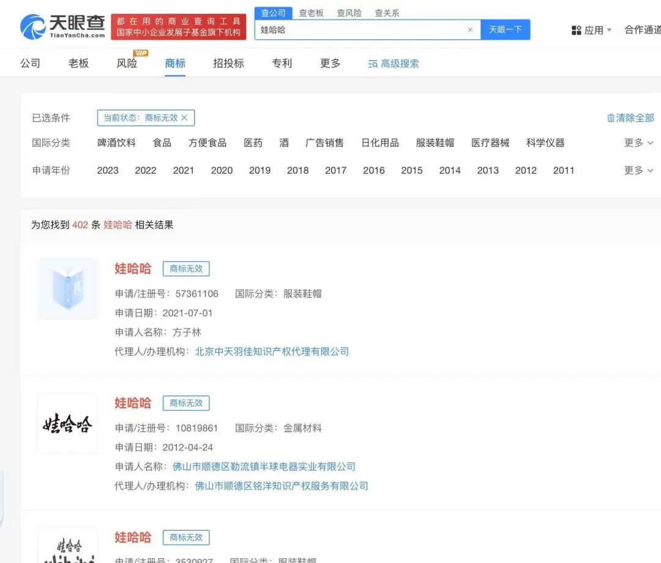Open the 合作通道 header link

[x=643, y=30]
